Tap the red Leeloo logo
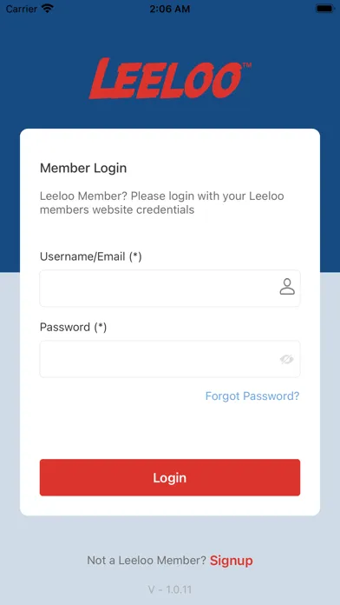The height and width of the screenshot is (605, 340). (x=166, y=79)
